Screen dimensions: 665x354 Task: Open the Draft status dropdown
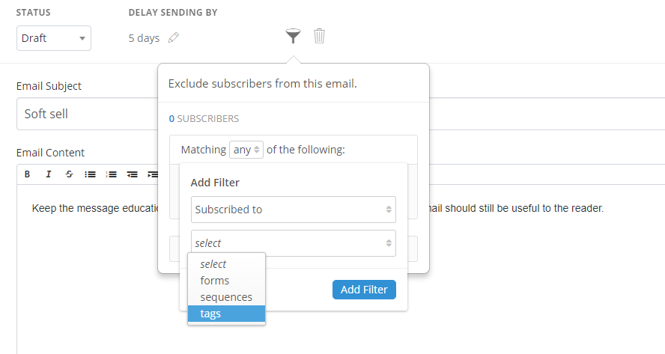pos(53,38)
